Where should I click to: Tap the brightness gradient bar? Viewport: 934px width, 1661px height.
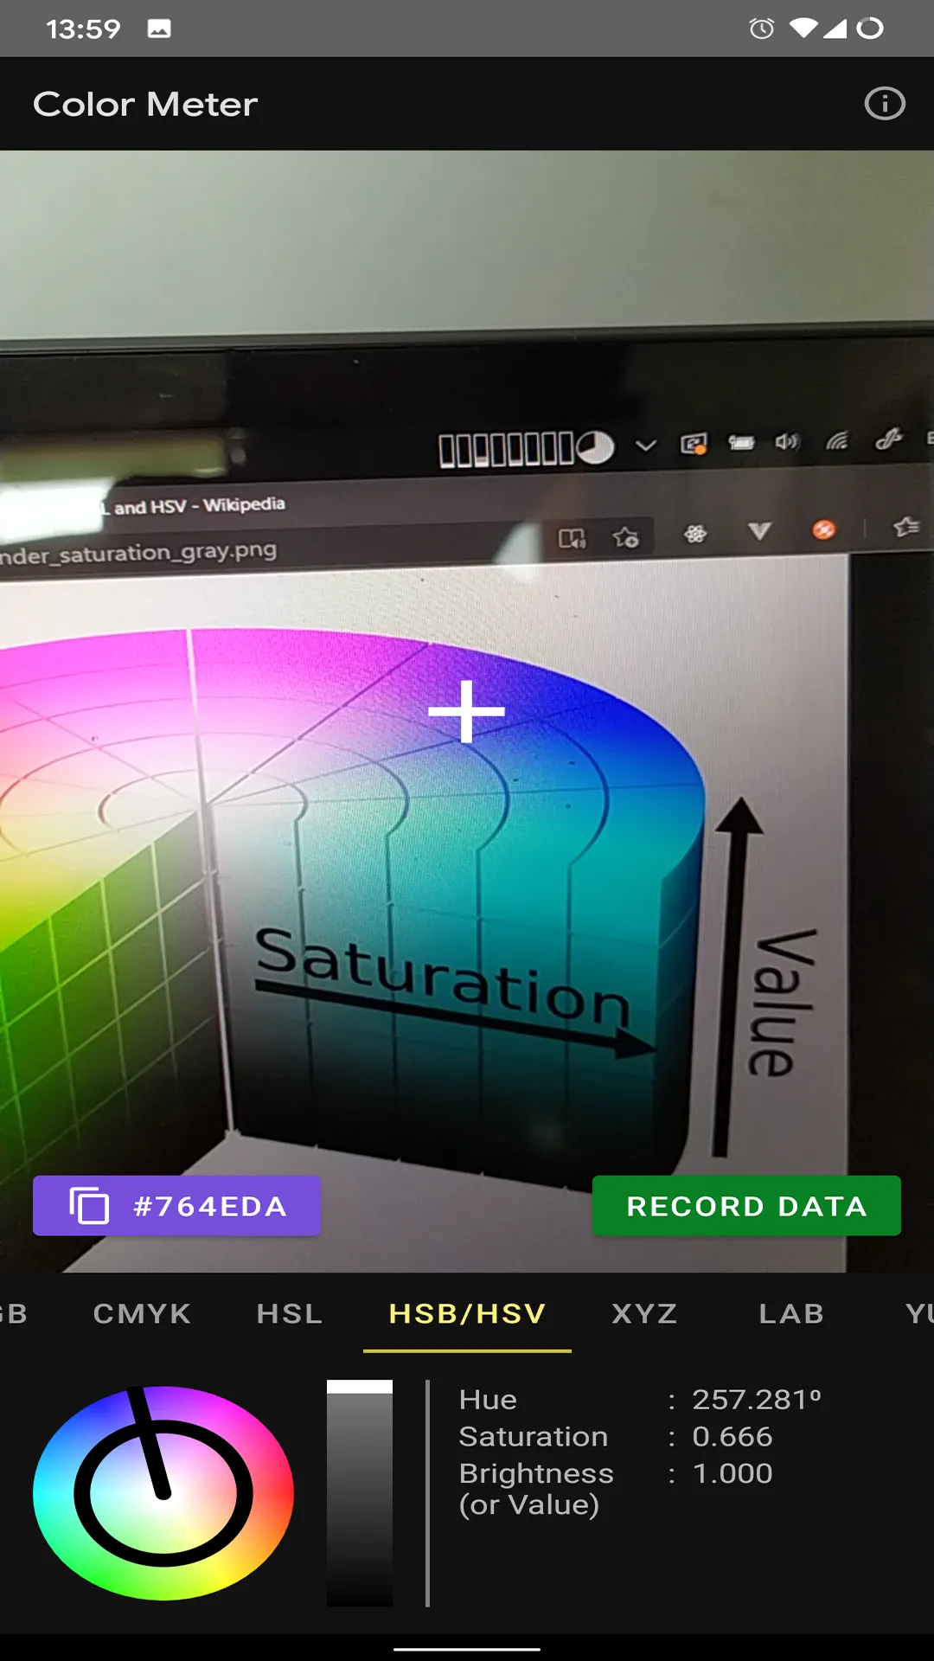pos(360,1493)
